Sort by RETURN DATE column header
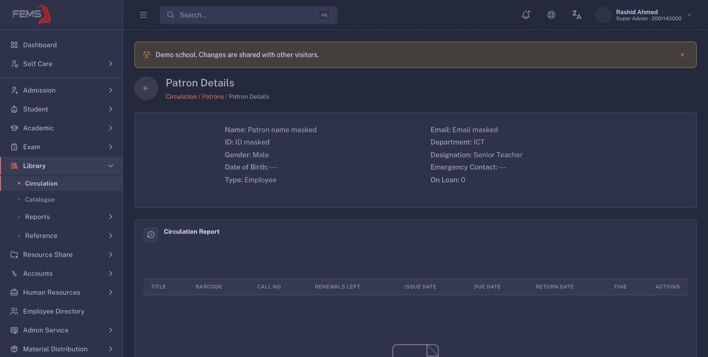The image size is (708, 357). tap(555, 287)
